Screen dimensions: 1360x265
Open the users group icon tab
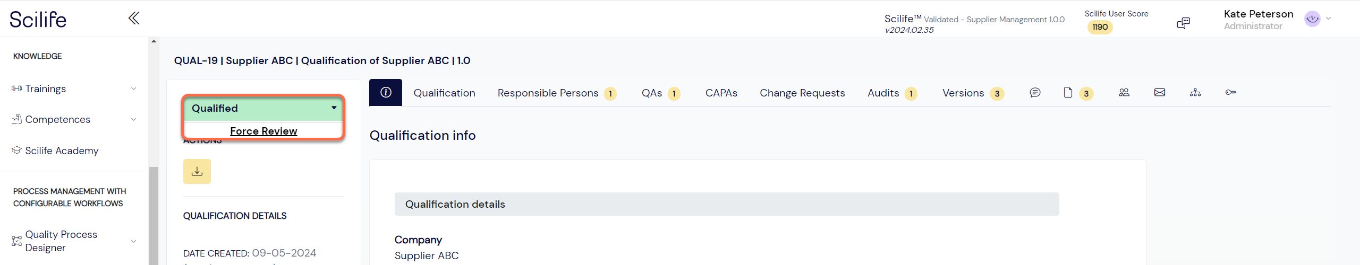point(1124,93)
